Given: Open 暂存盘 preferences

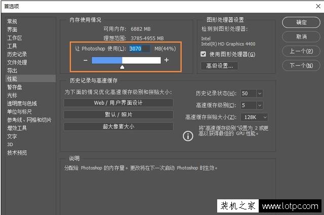Looking at the screenshot, I should [x=15, y=87].
